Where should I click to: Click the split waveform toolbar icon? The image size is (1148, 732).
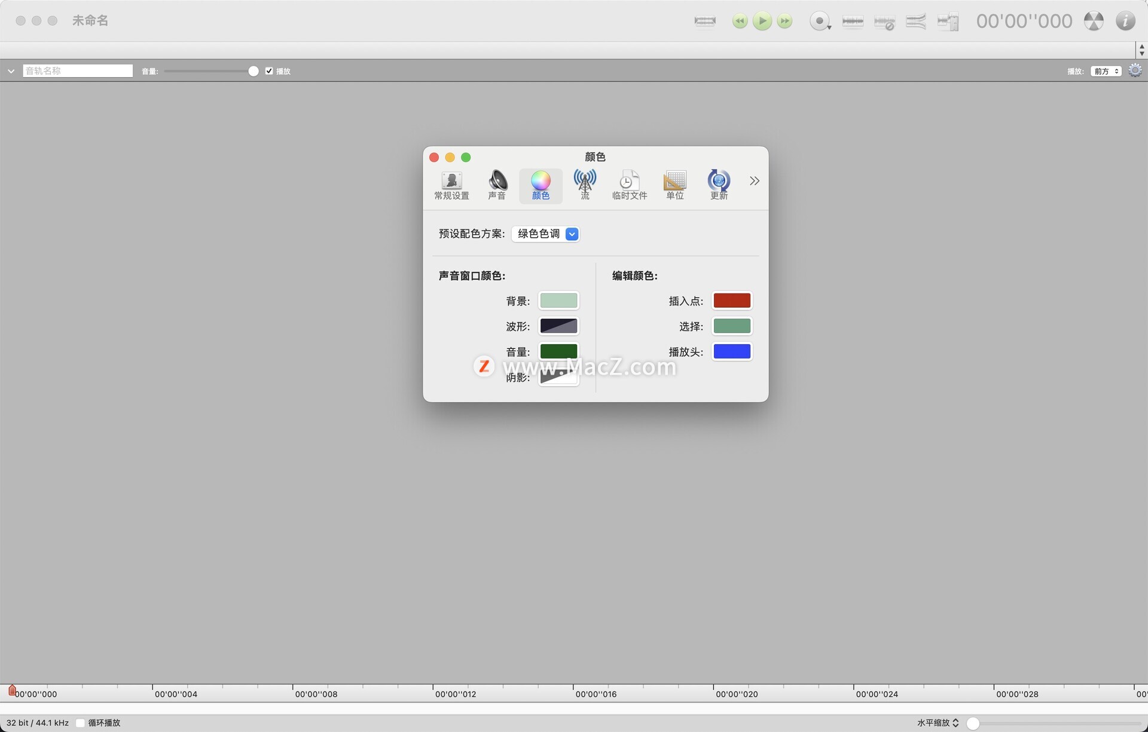[948, 22]
